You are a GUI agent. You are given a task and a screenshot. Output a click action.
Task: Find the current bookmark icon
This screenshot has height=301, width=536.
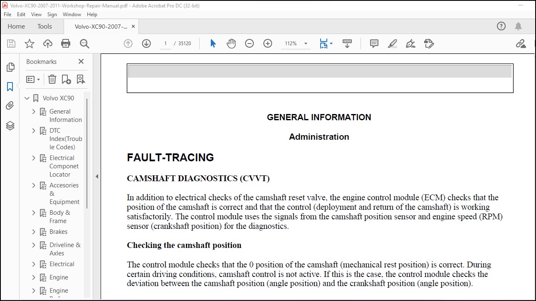coord(81,79)
